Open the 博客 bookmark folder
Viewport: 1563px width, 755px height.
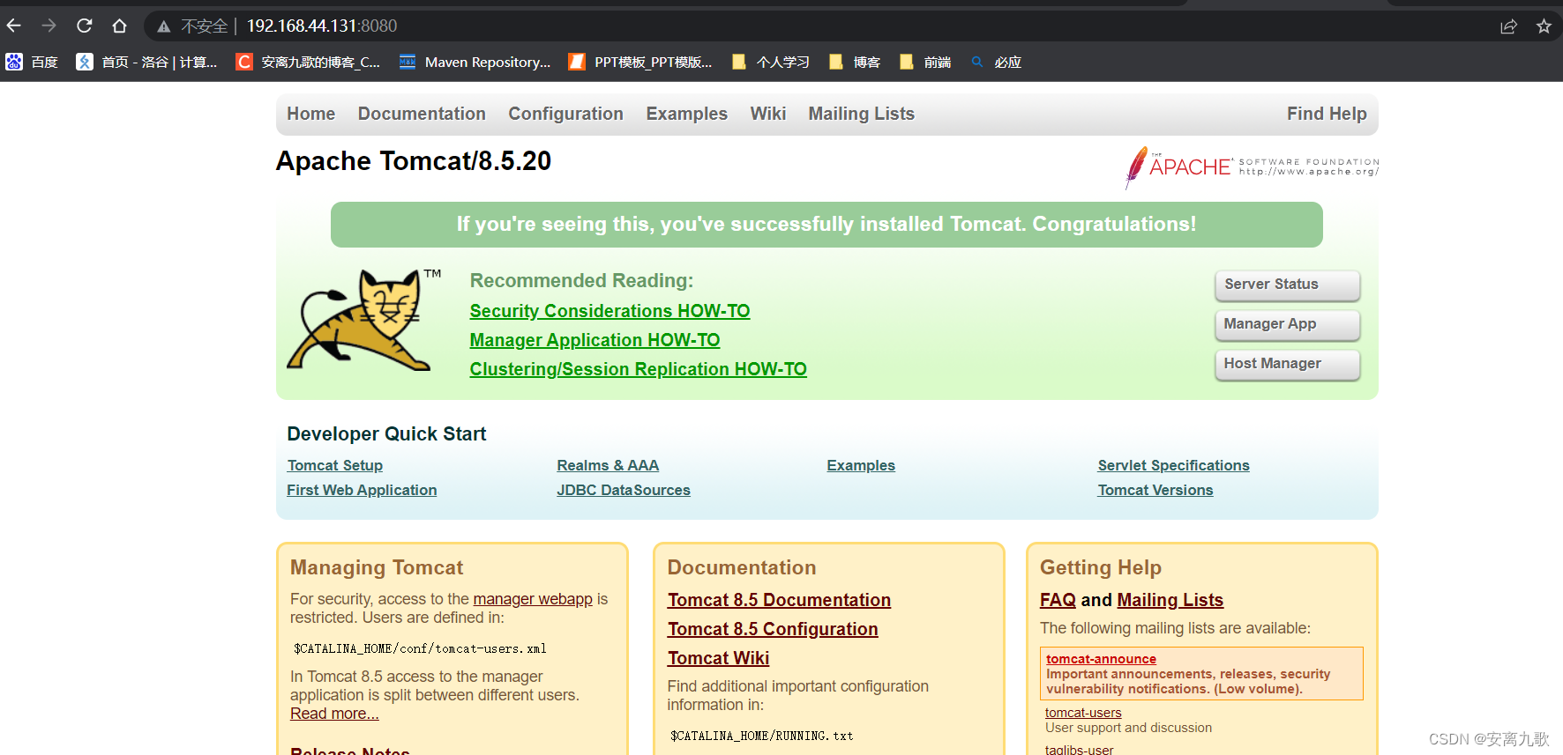[x=855, y=62]
